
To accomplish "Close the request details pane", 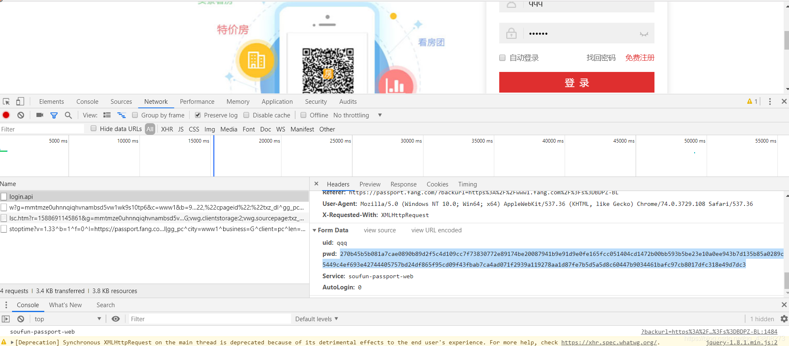I will point(316,184).
